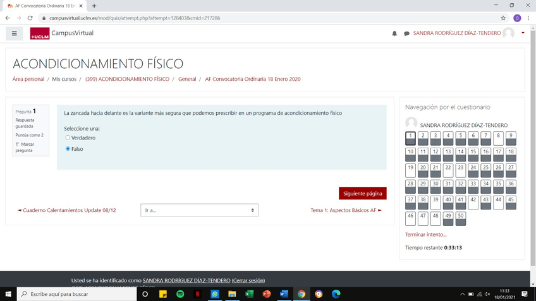Expand the user menu arrow

tap(523, 33)
